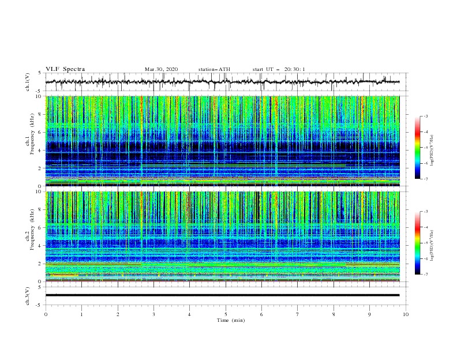The height and width of the screenshot is (353, 457).
Task: Click time axis tick label "1"
Action: tap(82, 314)
